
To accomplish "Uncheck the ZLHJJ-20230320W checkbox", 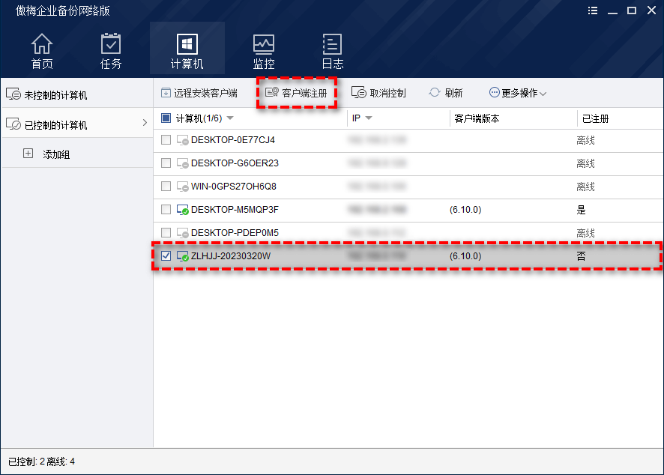I will pos(166,256).
